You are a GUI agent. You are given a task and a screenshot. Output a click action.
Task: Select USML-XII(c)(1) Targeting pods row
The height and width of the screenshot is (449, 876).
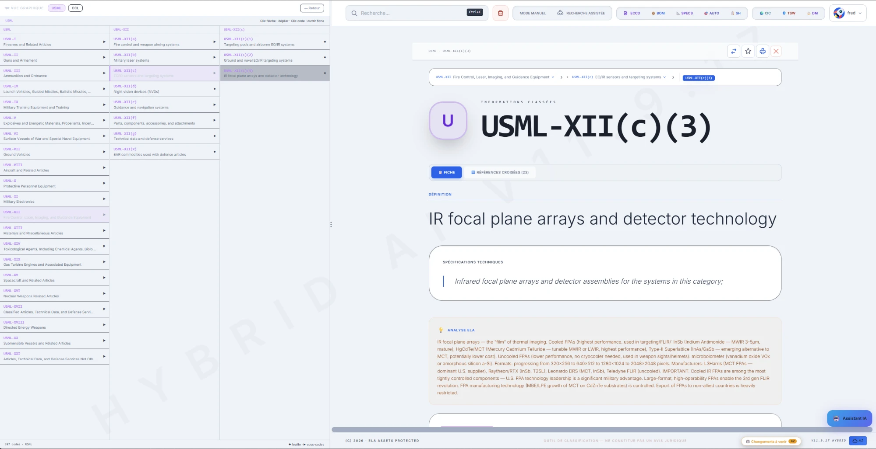click(x=275, y=42)
